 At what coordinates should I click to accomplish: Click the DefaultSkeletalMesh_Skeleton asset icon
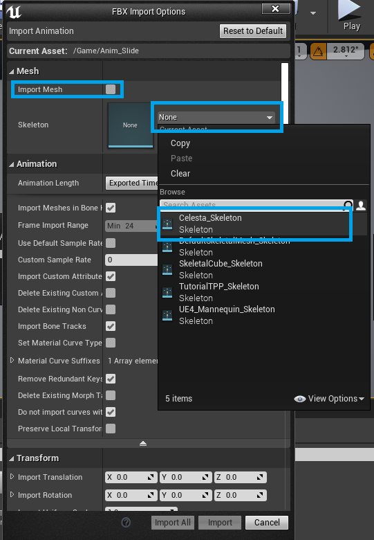tap(167, 246)
